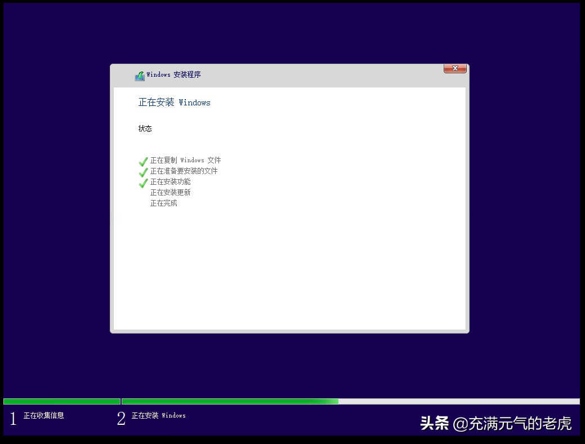The image size is (585, 444).
Task: Select the 正在收集信息 step label at bottom
Action: coord(43,416)
